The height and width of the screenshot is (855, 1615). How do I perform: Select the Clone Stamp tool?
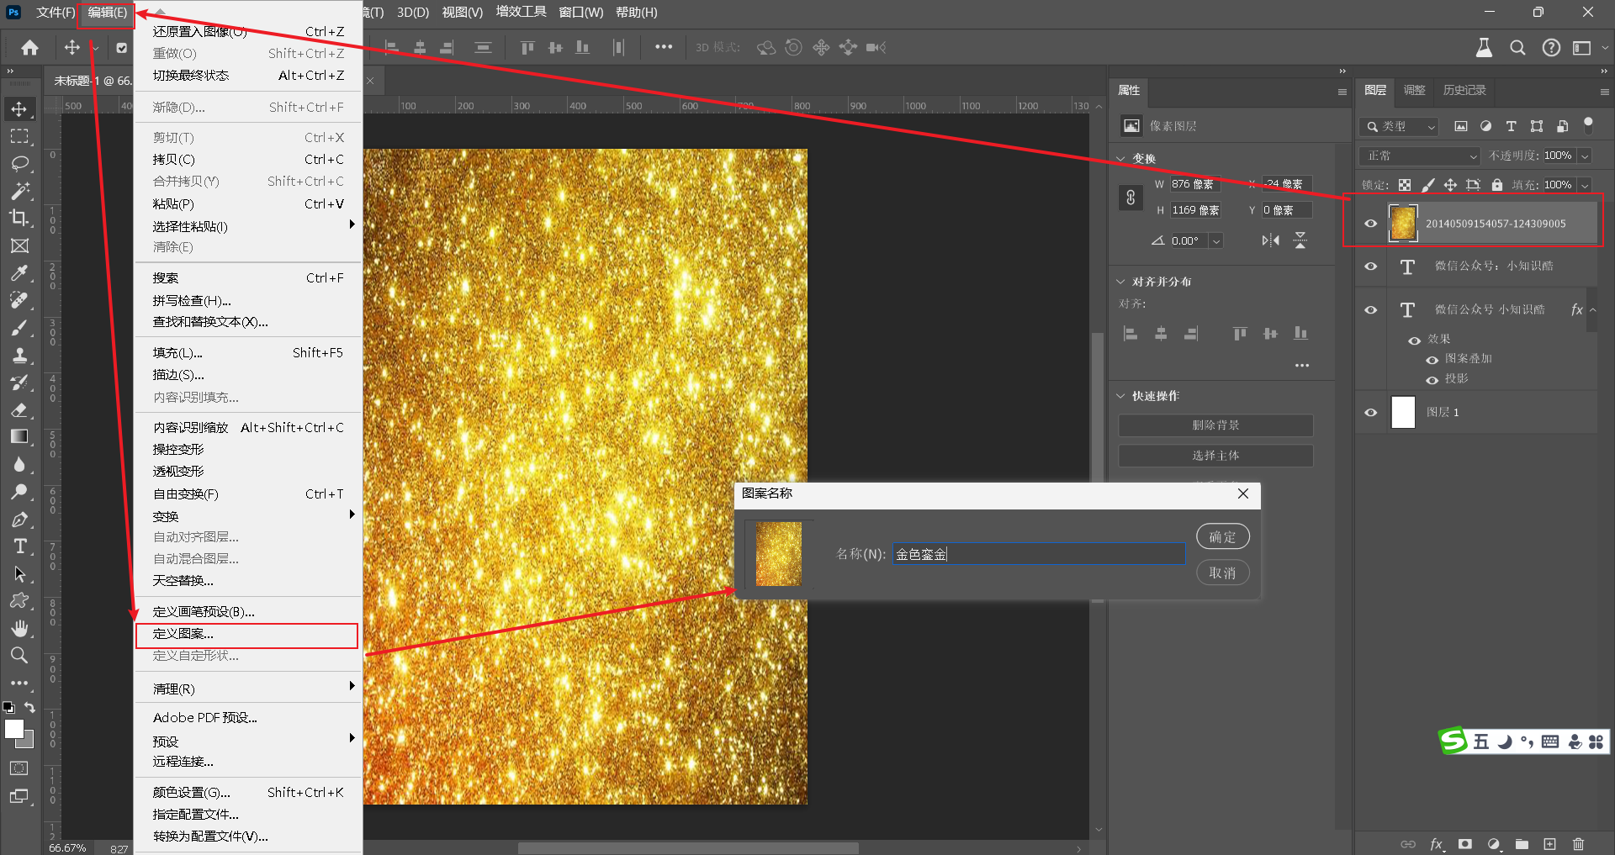(19, 355)
